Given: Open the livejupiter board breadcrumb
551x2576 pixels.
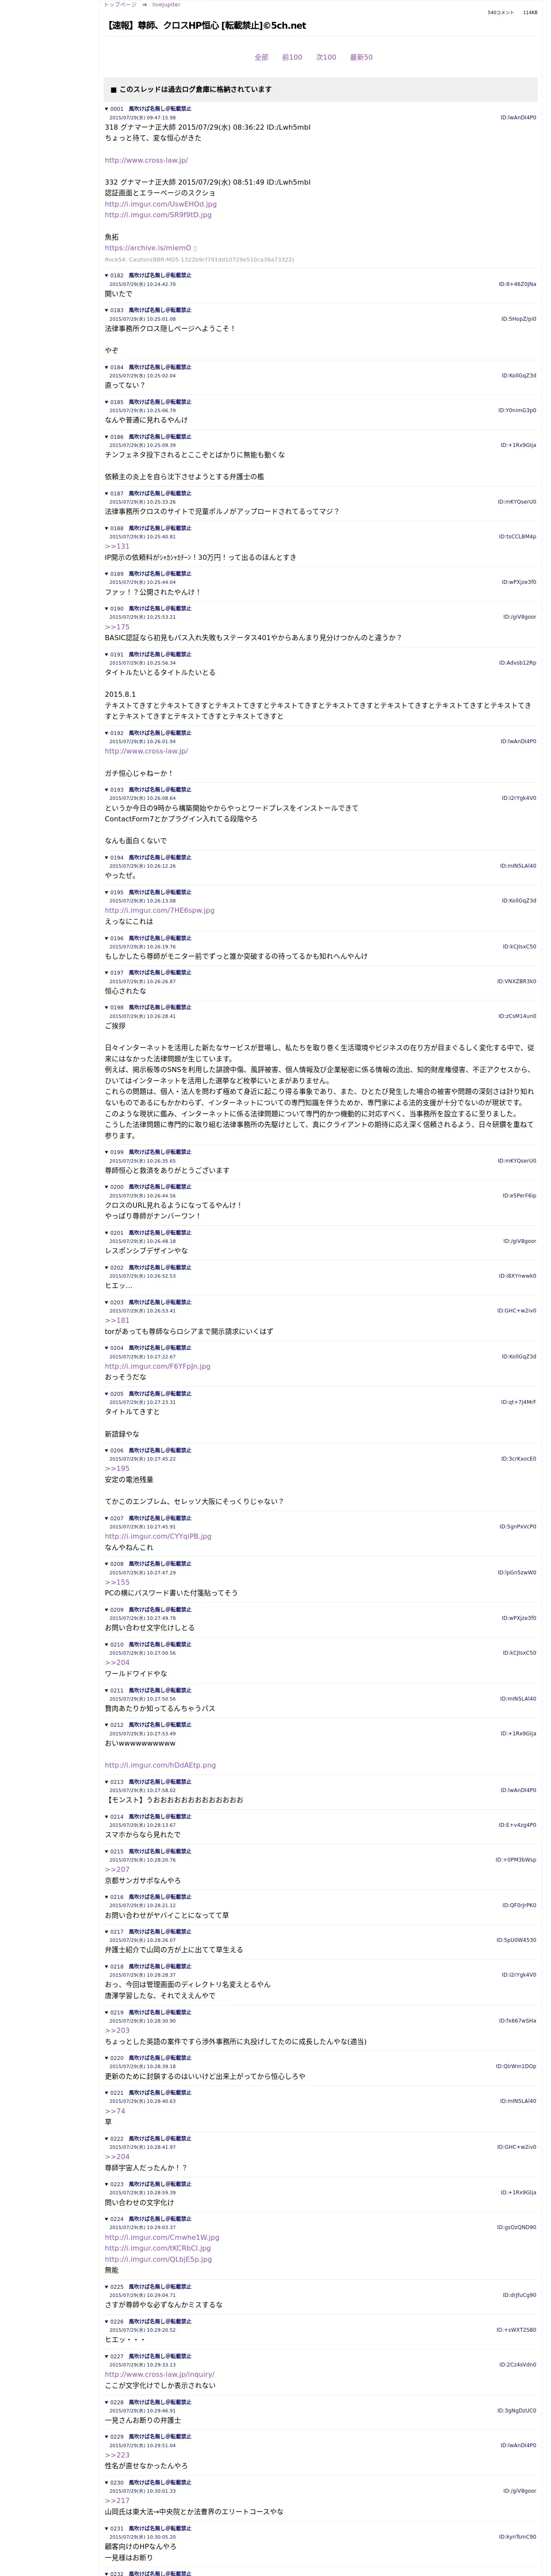Looking at the screenshot, I should (166, 5).
